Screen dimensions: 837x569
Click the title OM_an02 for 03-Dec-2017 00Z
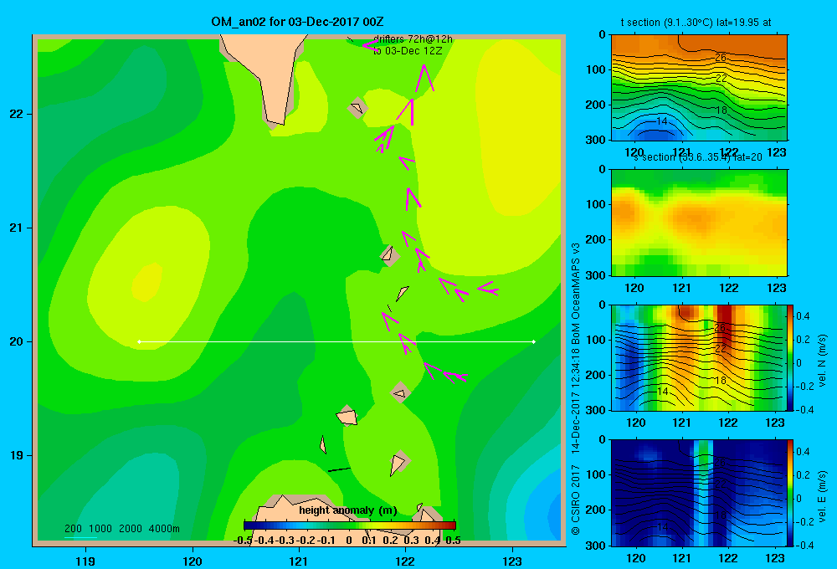pos(297,22)
